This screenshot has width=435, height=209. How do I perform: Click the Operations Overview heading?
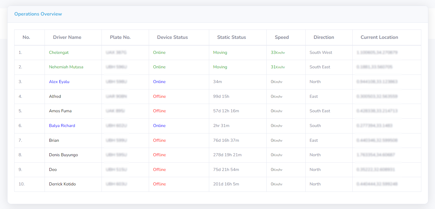(x=38, y=14)
